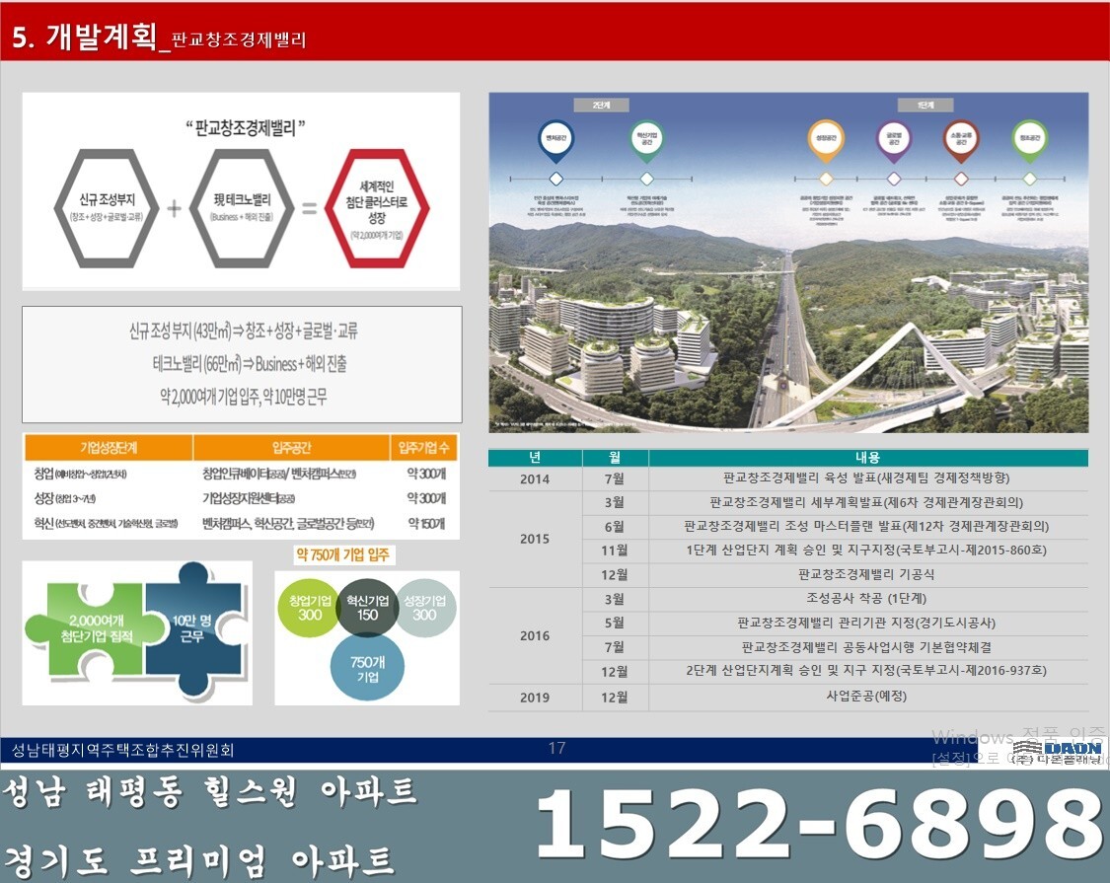Click the row 관리기관 지정(경기도시공사)

tap(866, 624)
